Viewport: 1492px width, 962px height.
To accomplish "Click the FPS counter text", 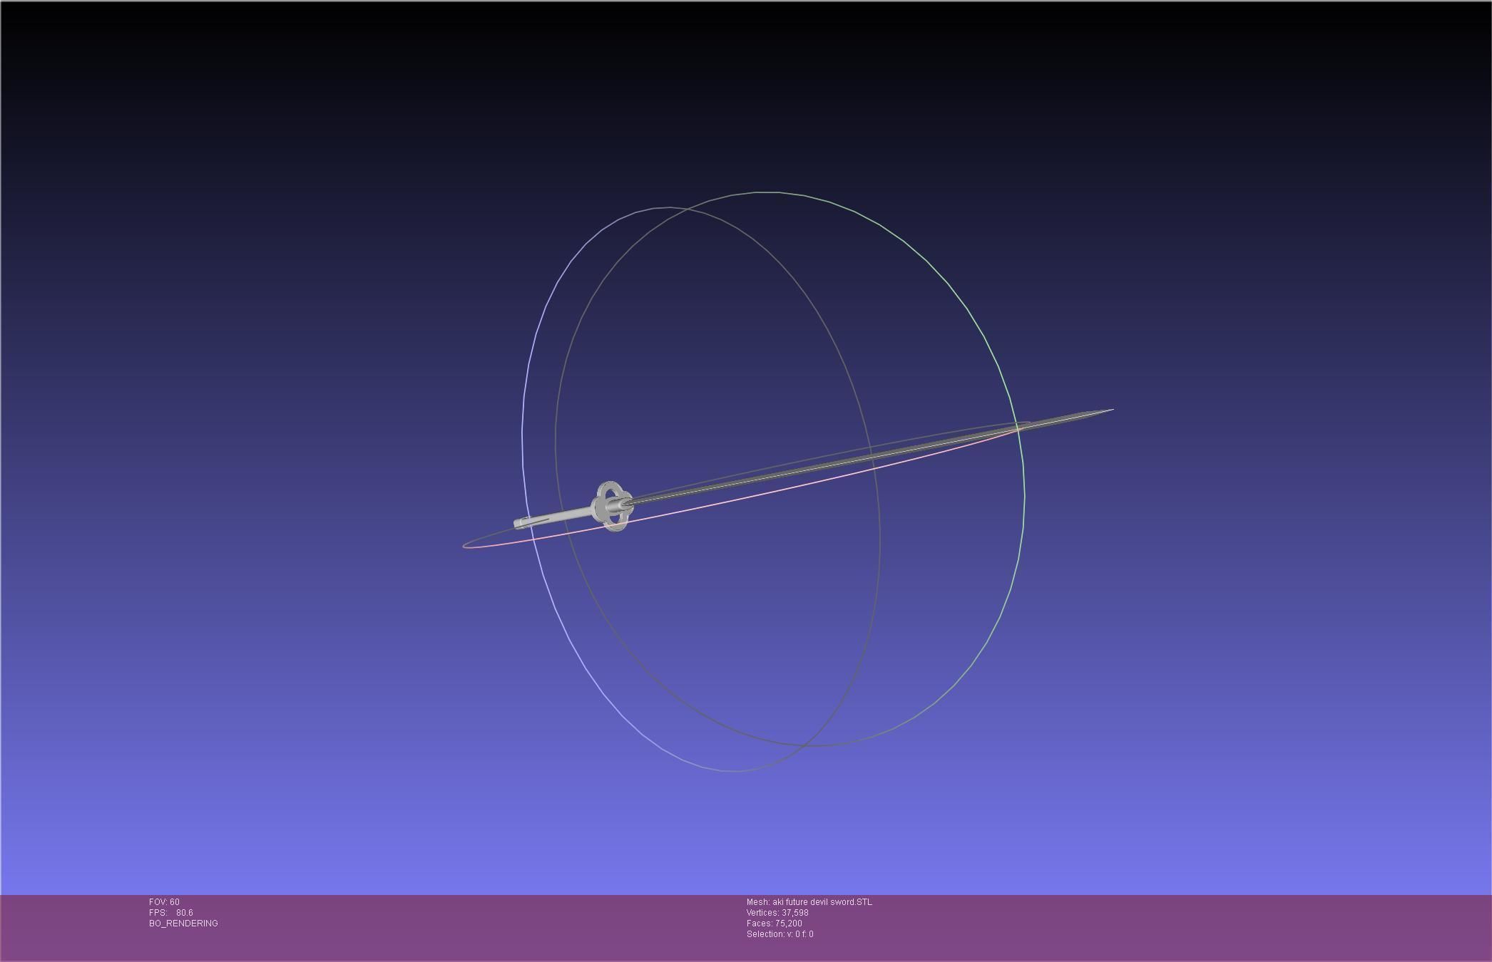I will point(171,913).
